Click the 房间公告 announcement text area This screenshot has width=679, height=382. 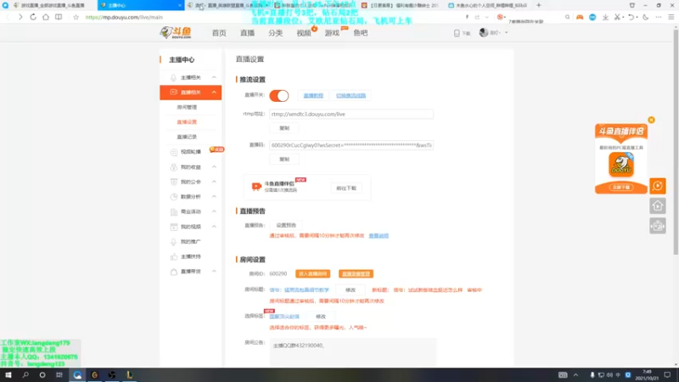click(x=353, y=351)
